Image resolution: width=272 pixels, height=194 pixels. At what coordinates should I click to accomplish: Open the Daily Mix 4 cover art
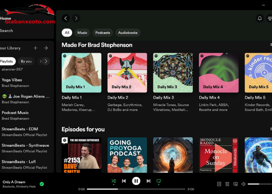coord(219,73)
